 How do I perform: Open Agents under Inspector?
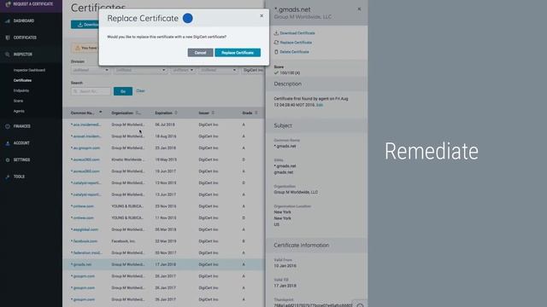(19, 111)
